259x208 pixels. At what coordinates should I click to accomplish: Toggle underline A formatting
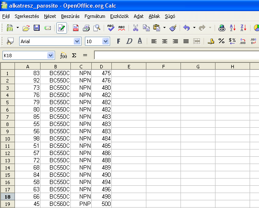click(x=140, y=41)
